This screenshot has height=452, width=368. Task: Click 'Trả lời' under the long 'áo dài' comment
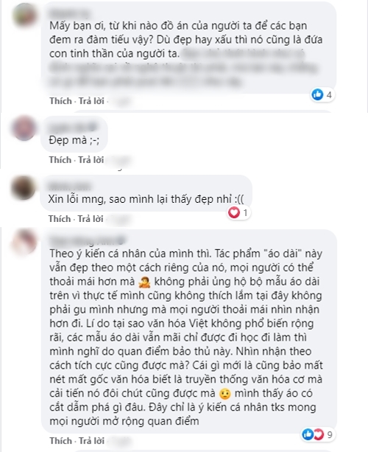91,441
